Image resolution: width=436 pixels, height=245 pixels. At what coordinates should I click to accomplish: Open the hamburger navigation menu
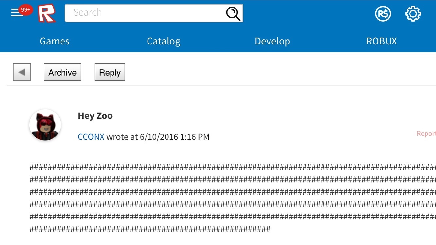pos(16,13)
